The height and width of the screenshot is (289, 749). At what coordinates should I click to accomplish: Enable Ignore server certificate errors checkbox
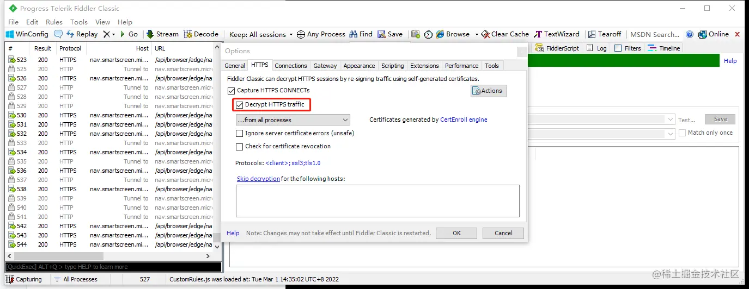(x=239, y=133)
